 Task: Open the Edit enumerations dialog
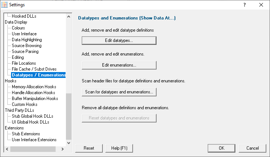pyautogui.click(x=119, y=65)
